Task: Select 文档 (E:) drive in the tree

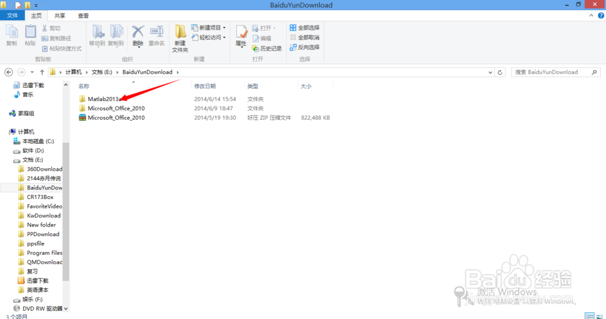Action: (x=28, y=160)
